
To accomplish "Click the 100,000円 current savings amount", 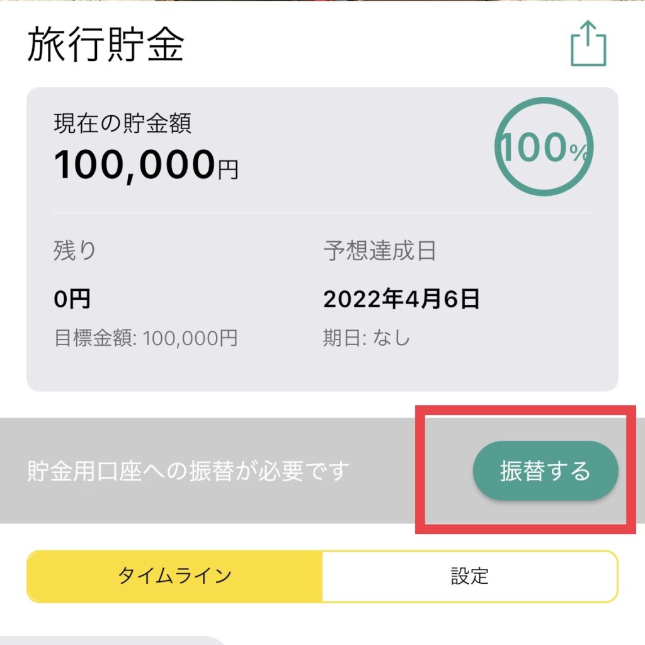I will click(146, 164).
